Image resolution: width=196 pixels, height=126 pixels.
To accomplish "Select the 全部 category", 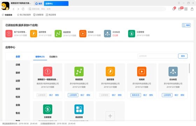I will (18, 57).
